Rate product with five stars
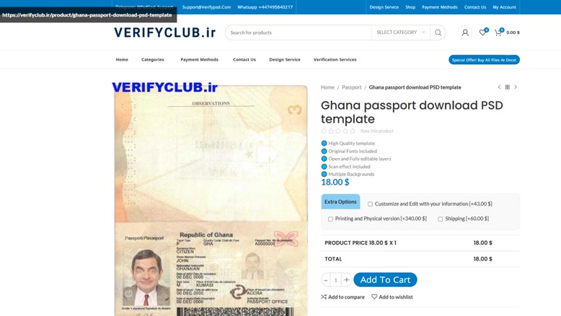The image size is (561, 316). [x=353, y=131]
